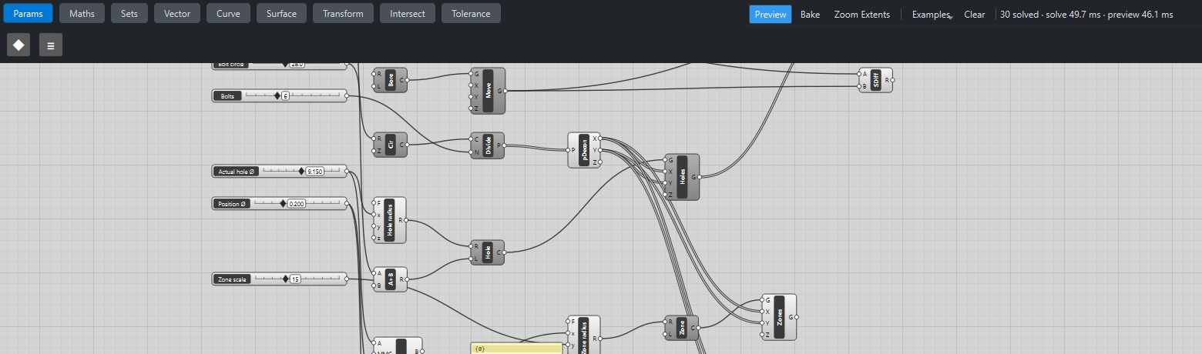Image resolution: width=1202 pixels, height=354 pixels.
Task: Select the Bore component node
Action: 390,80
